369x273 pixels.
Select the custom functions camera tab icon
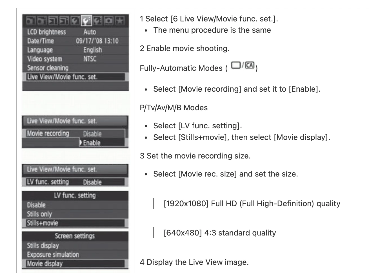pyautogui.click(x=109, y=21)
